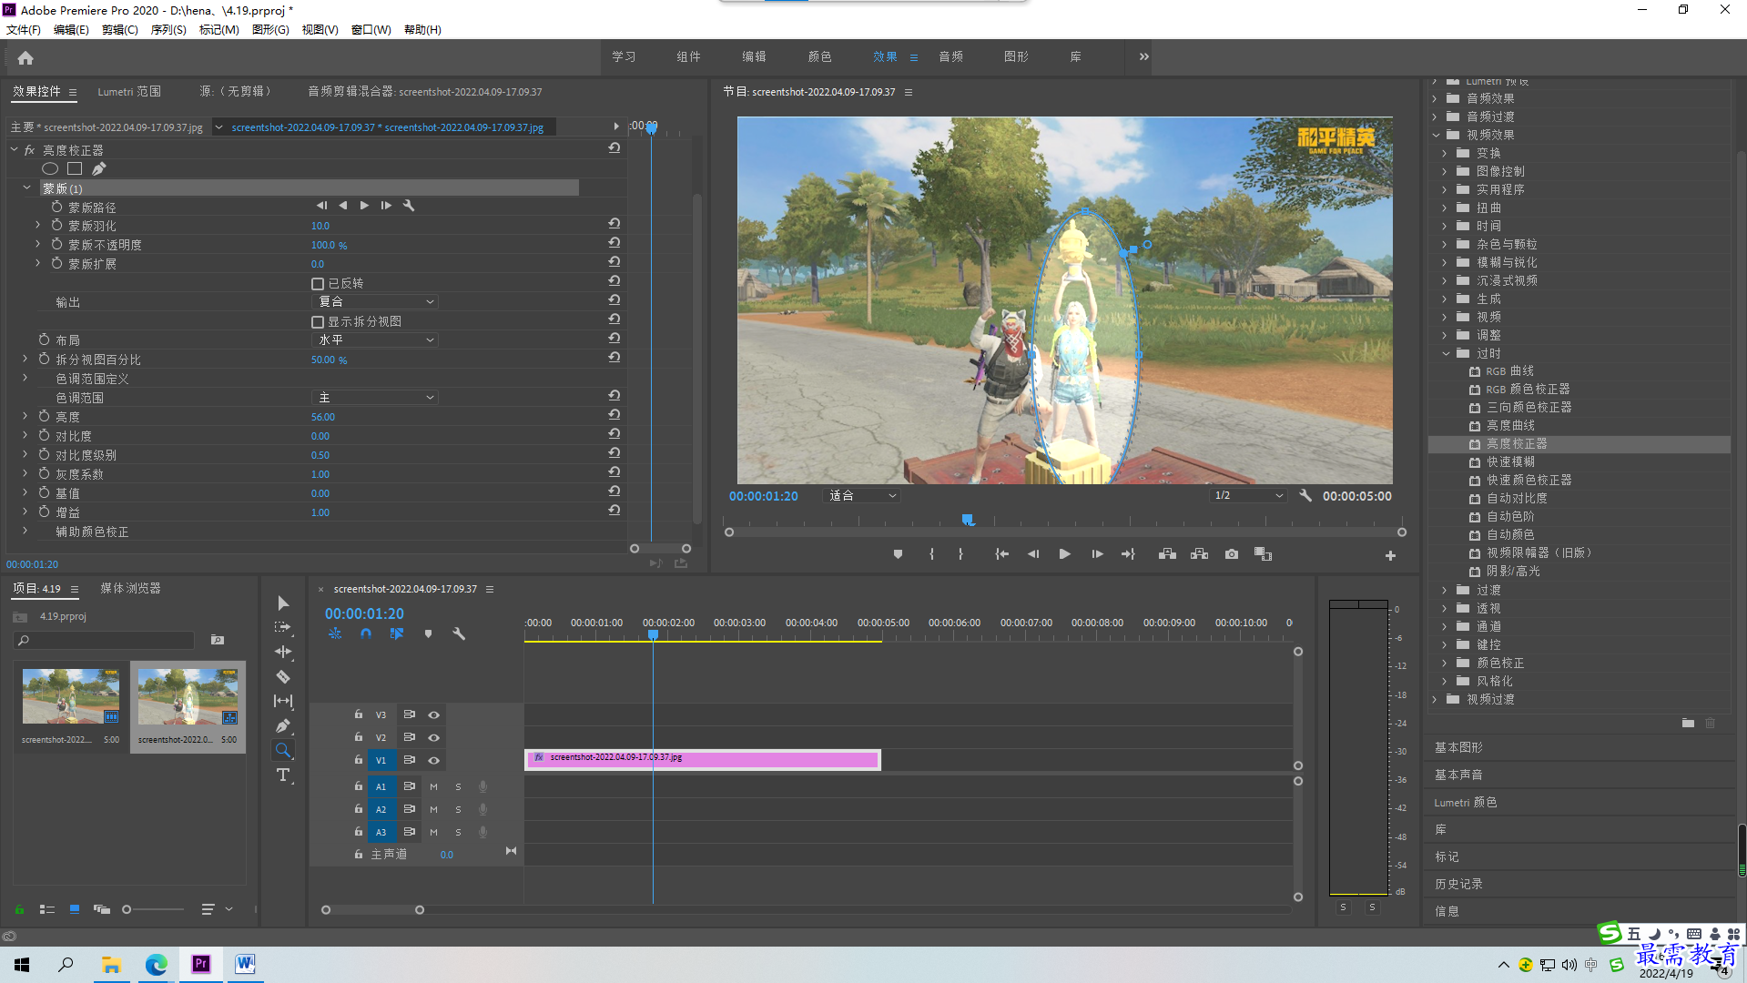Click the free draw bezier mask pen
This screenshot has width=1747, height=983.
98,168
